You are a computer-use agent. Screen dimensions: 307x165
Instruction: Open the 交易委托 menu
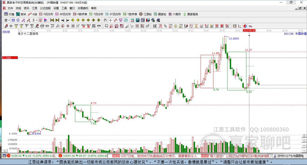pyautogui.click(x=83, y=8)
